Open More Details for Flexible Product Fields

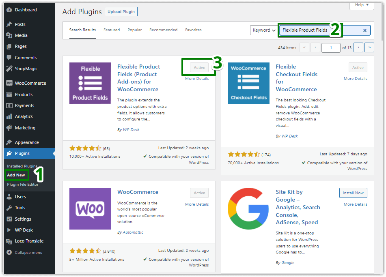(x=197, y=79)
